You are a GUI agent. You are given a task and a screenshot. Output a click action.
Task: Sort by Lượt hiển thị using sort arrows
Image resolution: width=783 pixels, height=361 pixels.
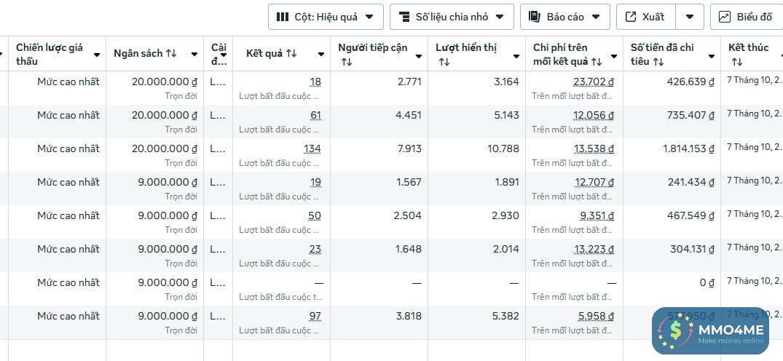[x=444, y=62]
